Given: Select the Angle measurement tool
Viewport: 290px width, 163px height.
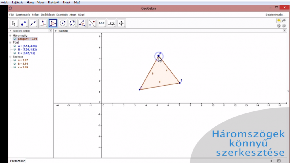Looking at the screenshot, I should [x=82, y=23].
